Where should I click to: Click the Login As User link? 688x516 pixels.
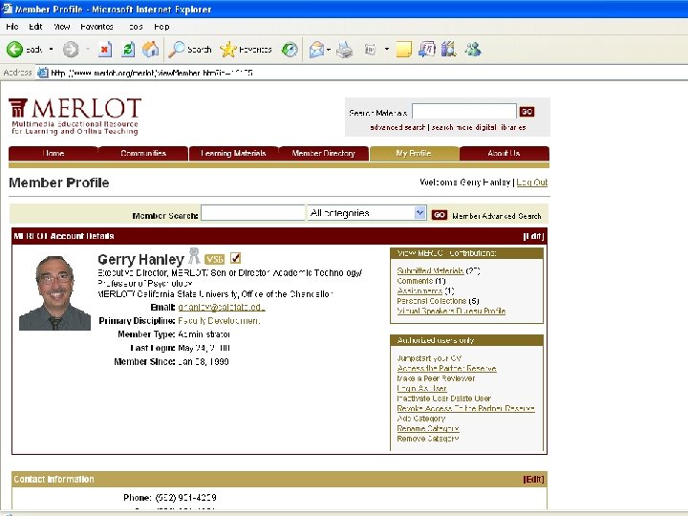[421, 389]
